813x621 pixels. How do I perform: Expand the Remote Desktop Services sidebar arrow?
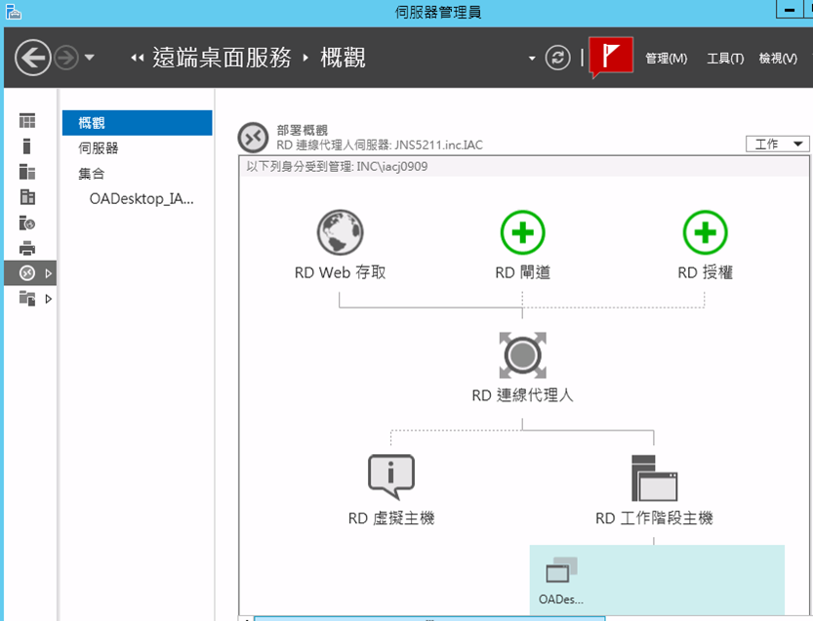click(48, 273)
